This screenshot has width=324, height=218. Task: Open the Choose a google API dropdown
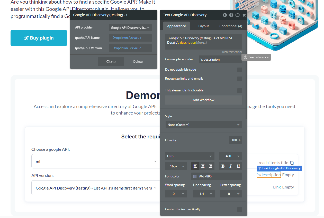[96, 161]
